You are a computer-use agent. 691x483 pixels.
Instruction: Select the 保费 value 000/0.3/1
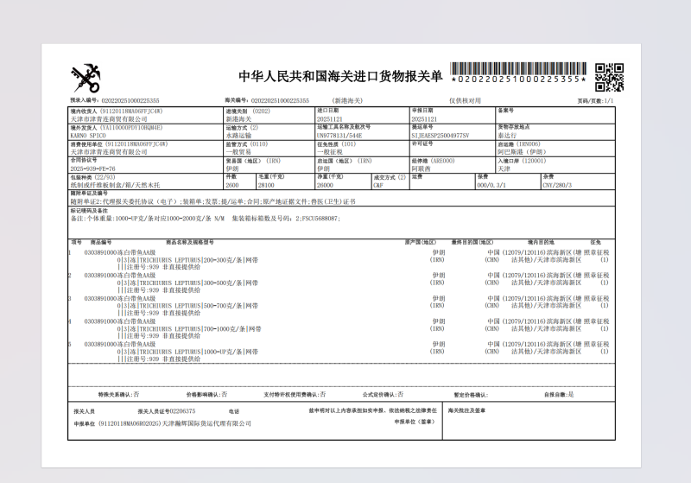point(491,186)
